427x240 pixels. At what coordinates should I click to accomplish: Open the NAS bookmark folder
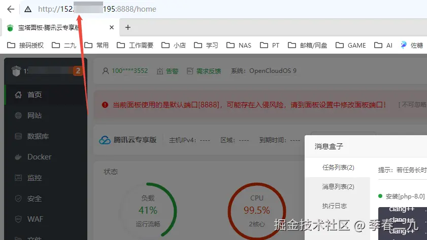click(x=239, y=46)
